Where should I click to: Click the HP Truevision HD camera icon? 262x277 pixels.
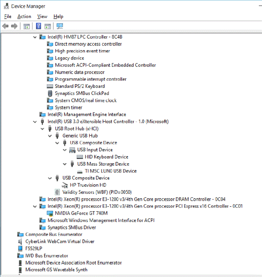click(65, 185)
